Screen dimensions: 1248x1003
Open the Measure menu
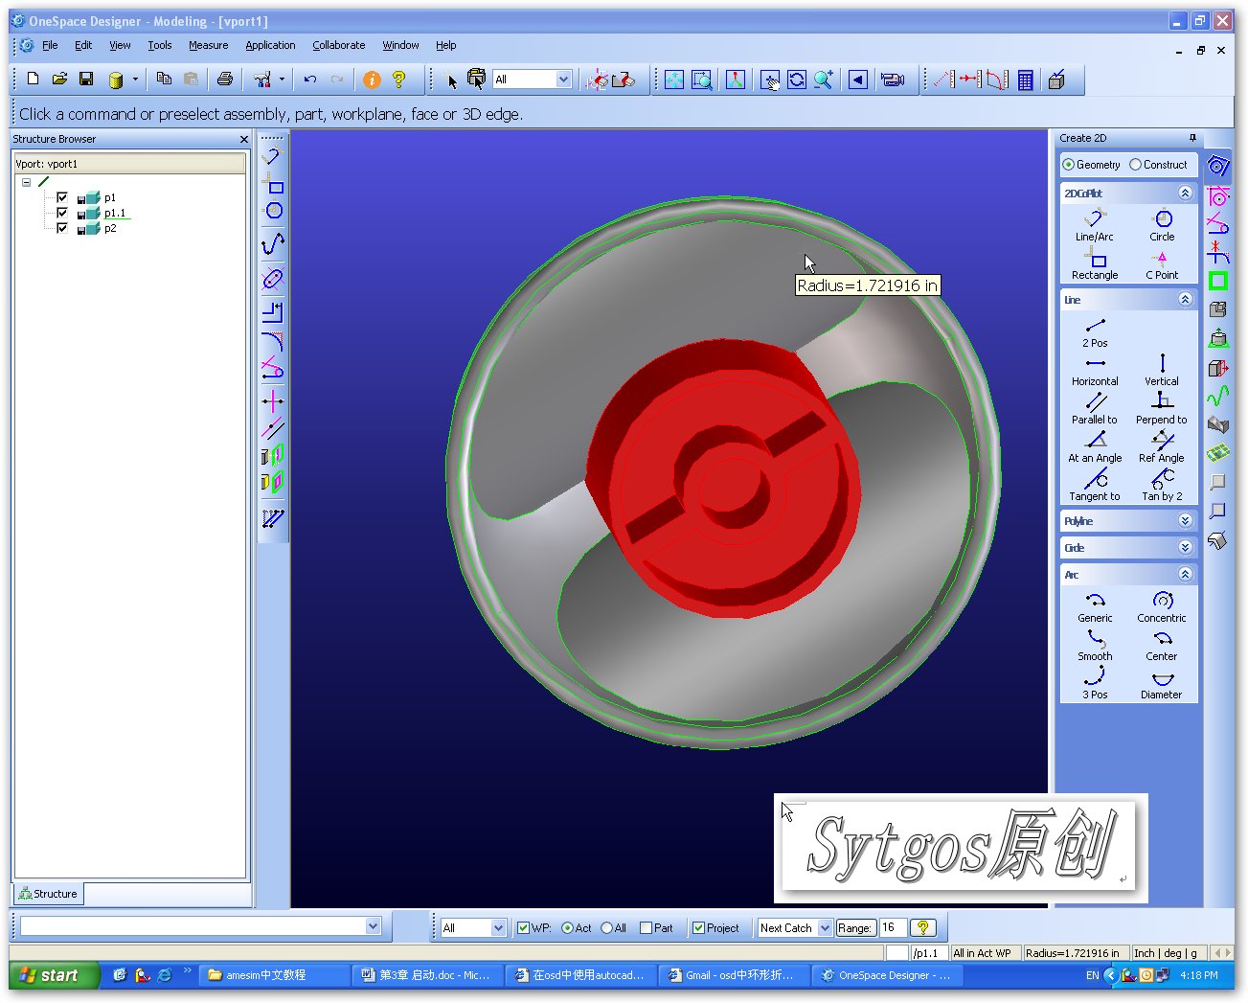point(208,45)
